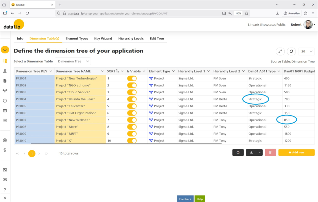Viewport: 318px width, 202px height.
Task: Click the download icon button below the table
Action: (x=251, y=152)
